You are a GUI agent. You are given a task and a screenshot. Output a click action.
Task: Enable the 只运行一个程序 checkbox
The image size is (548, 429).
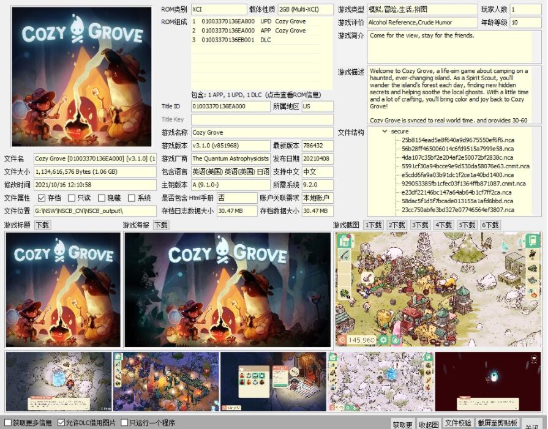124,423
